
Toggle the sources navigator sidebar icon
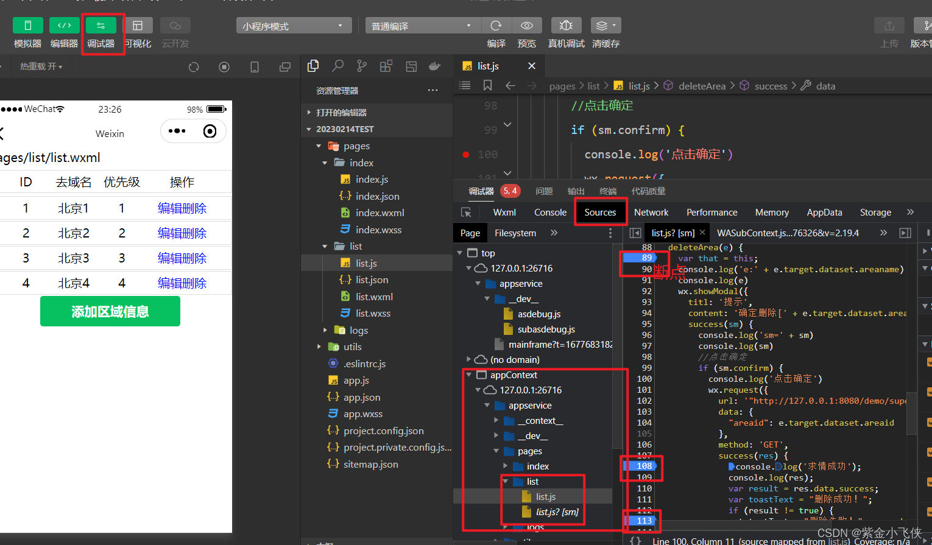click(x=635, y=233)
